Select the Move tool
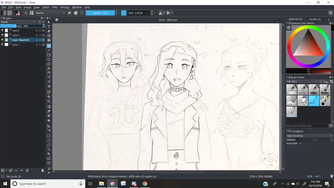This screenshot has width=334, height=188. [49, 97]
